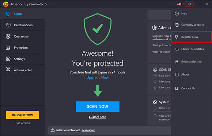Click the Infection Scan monitor icon
The height and width of the screenshot is (136, 212).
(x=8, y=25)
